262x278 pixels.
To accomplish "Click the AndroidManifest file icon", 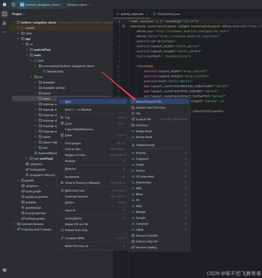I will coord(36,153).
